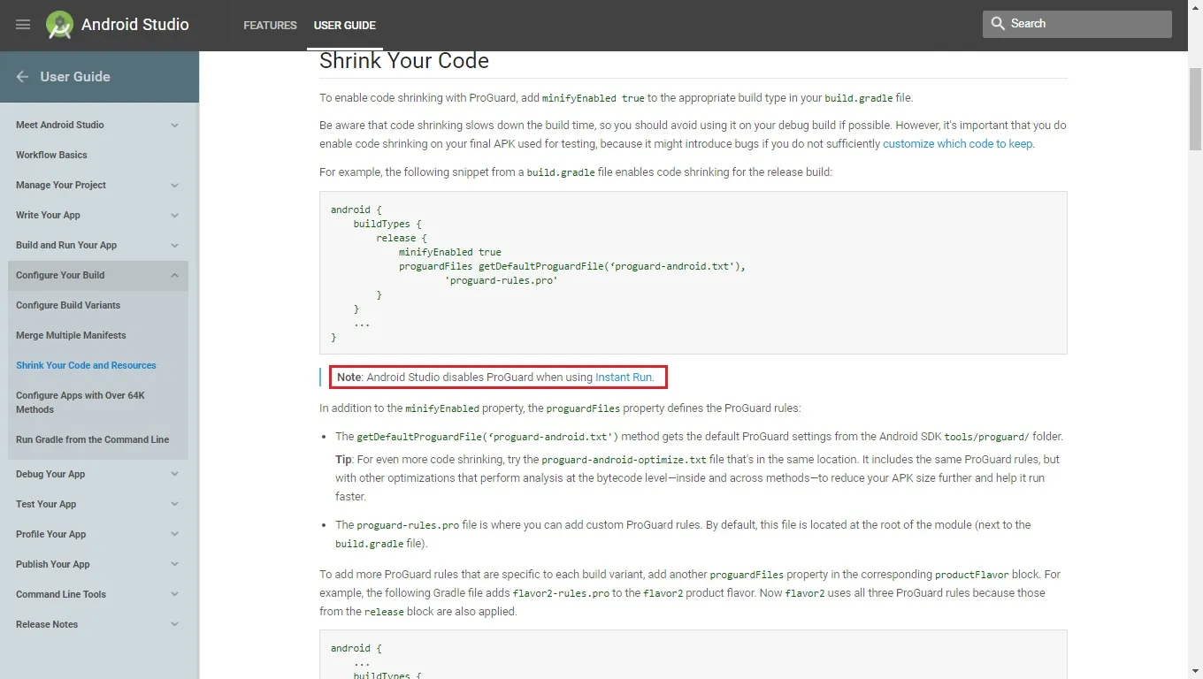Image resolution: width=1203 pixels, height=679 pixels.
Task: Select Shrink Your Code and Resources
Action: pos(86,366)
